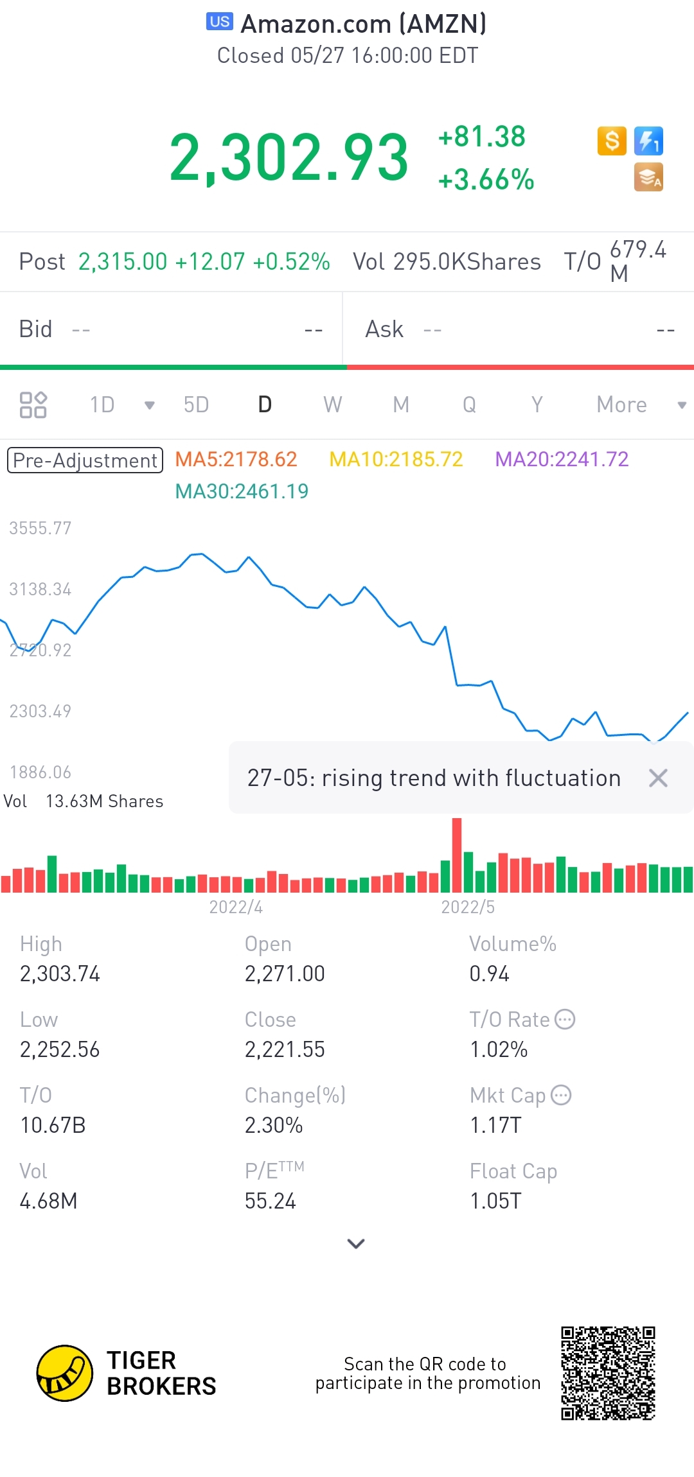
Task: Tap the 2022/5 date axis label
Action: pos(468,907)
